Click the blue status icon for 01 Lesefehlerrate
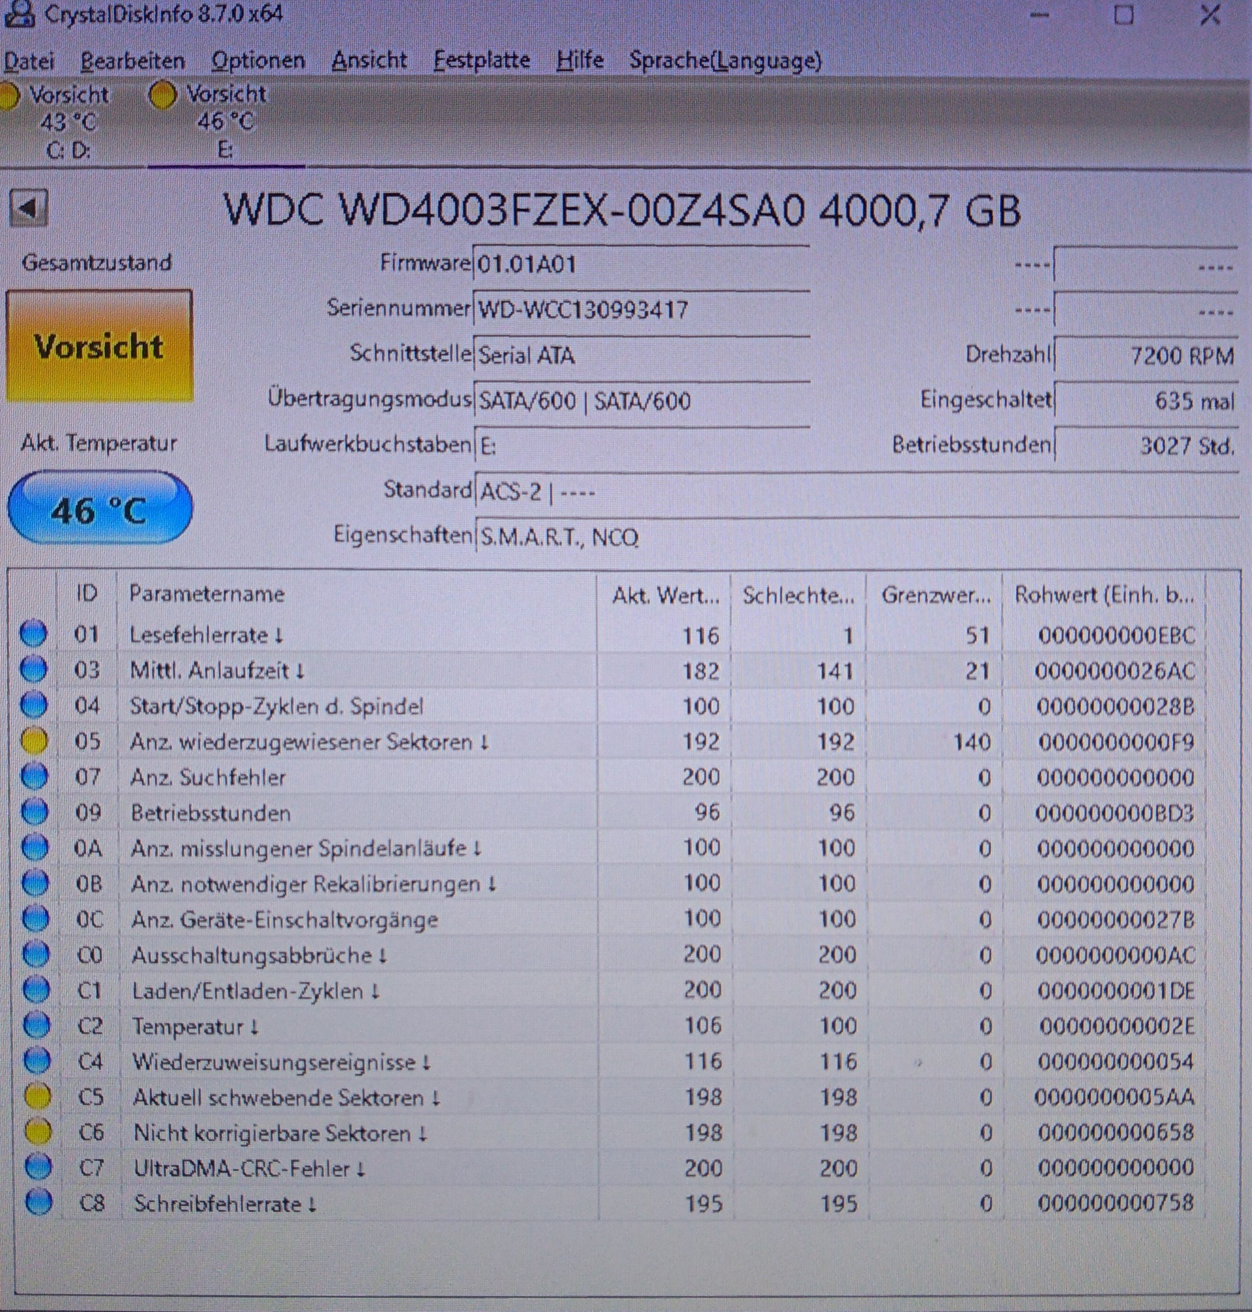Viewport: 1252px width, 1312px height. [33, 634]
